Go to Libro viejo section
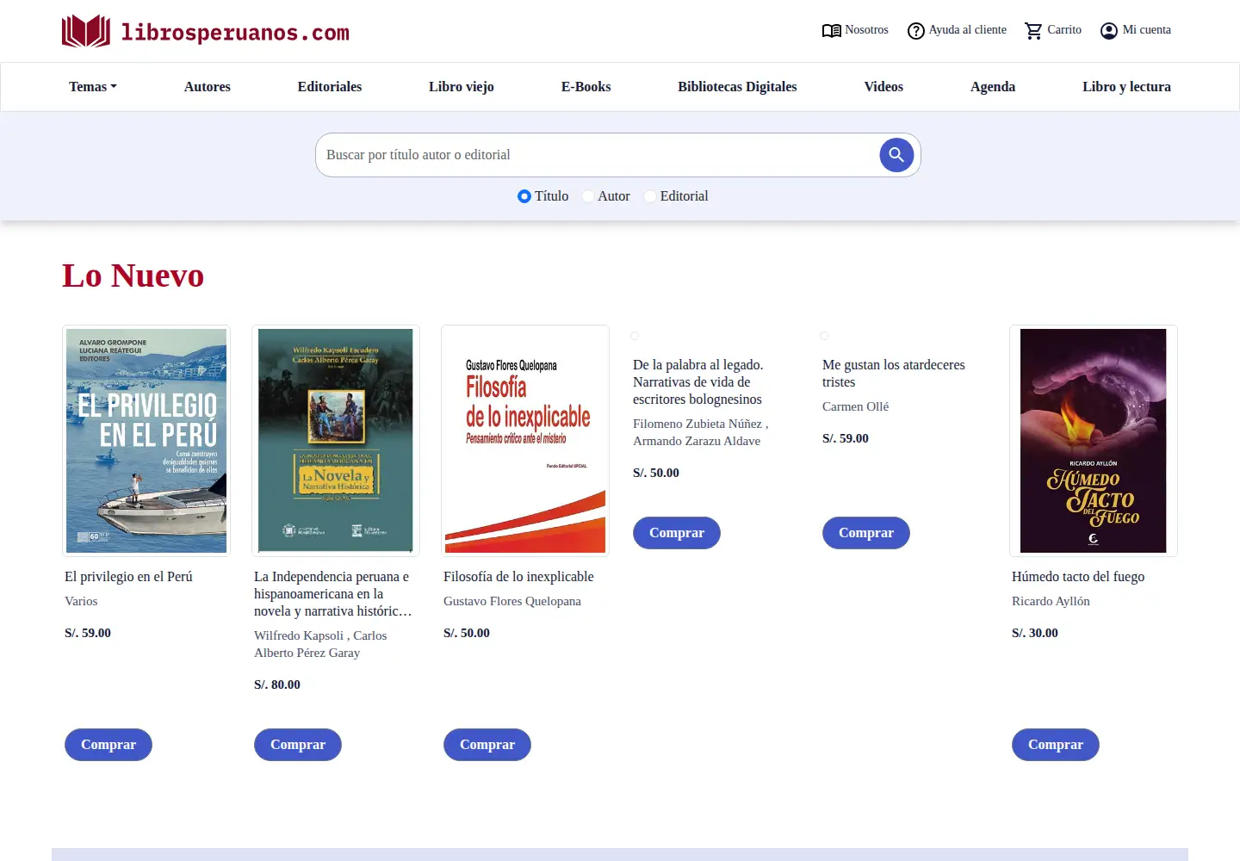This screenshot has height=861, width=1240. click(462, 87)
